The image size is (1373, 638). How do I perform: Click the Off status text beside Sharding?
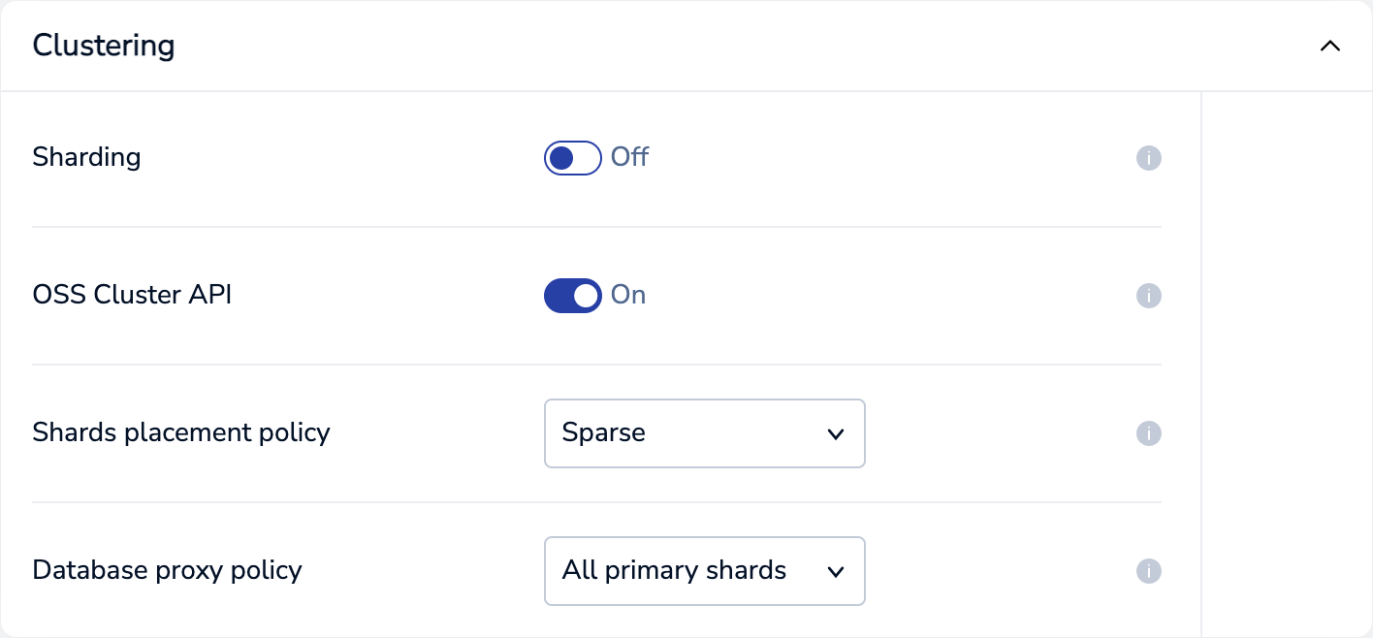629,157
